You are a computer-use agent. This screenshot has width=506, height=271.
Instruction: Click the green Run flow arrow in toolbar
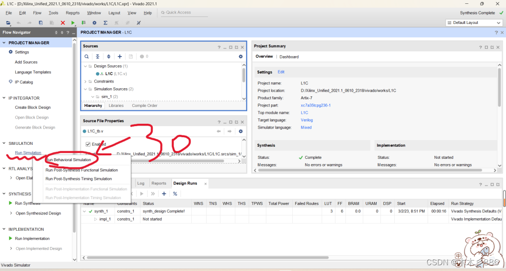tap(73, 23)
